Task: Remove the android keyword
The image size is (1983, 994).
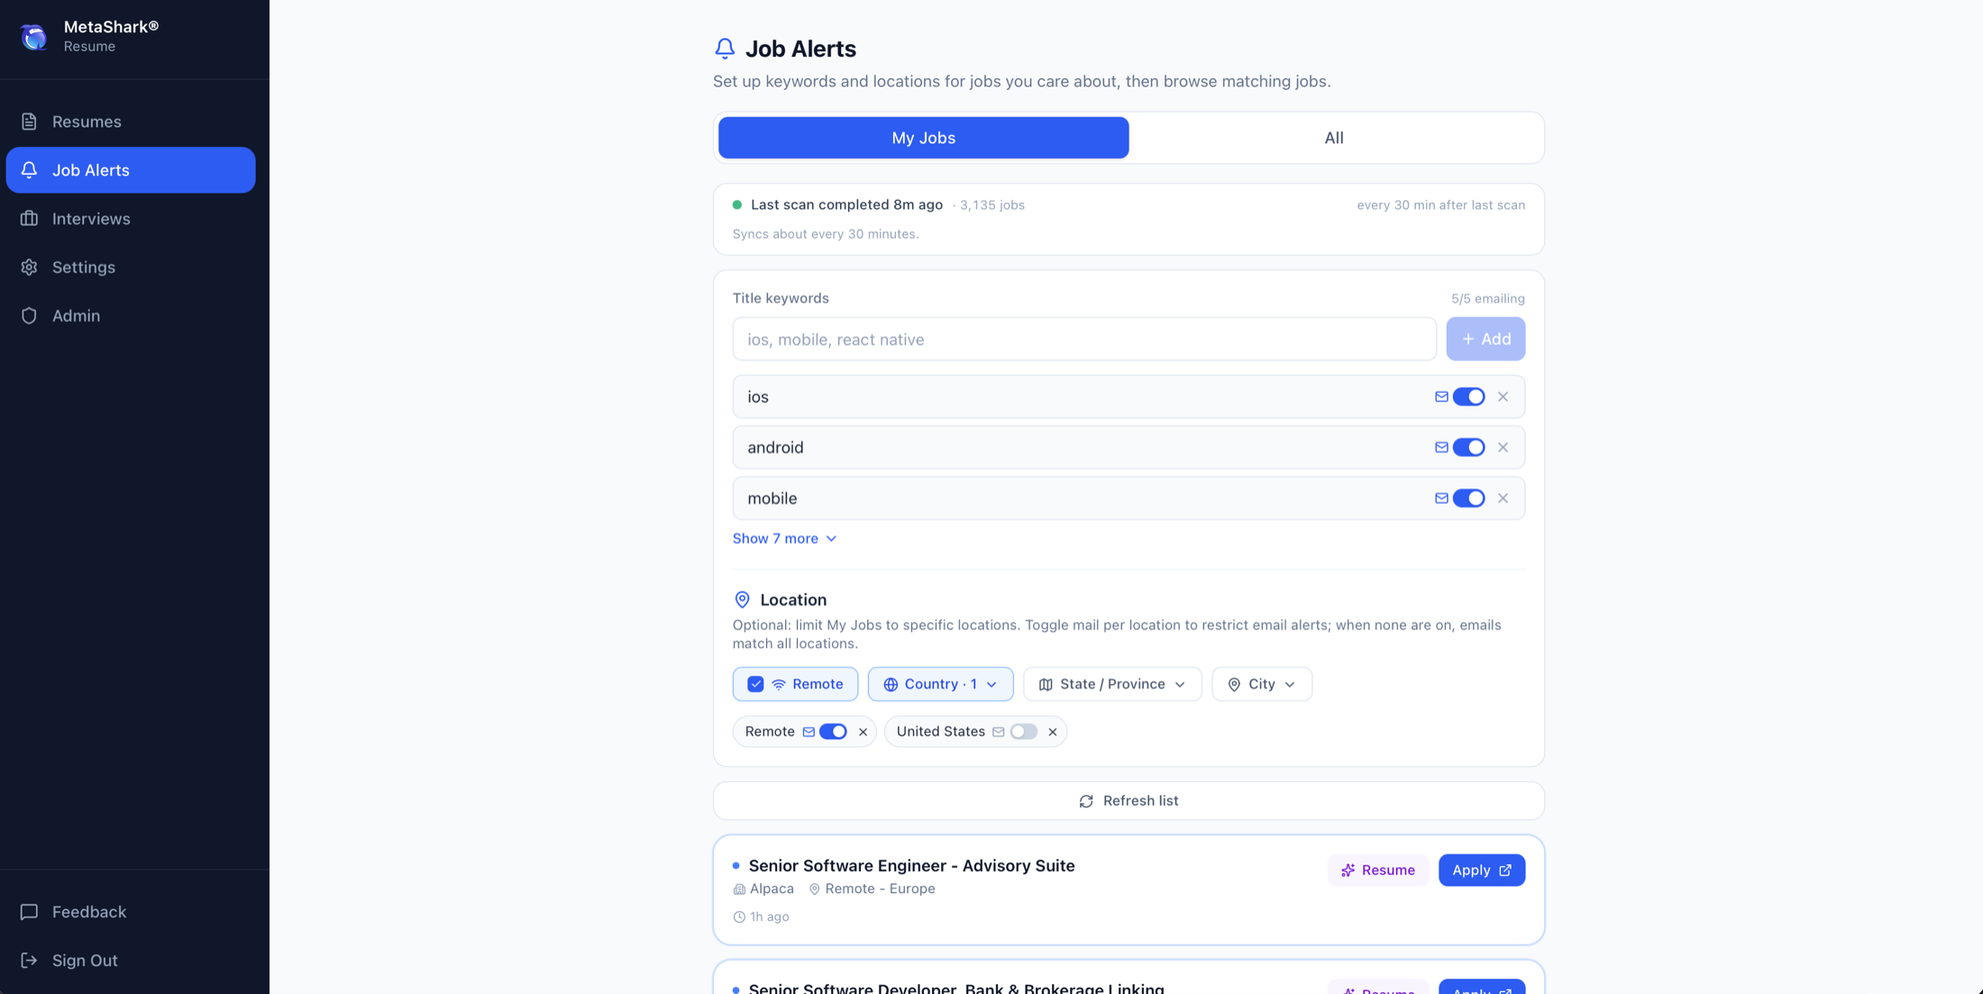Action: click(x=1503, y=447)
